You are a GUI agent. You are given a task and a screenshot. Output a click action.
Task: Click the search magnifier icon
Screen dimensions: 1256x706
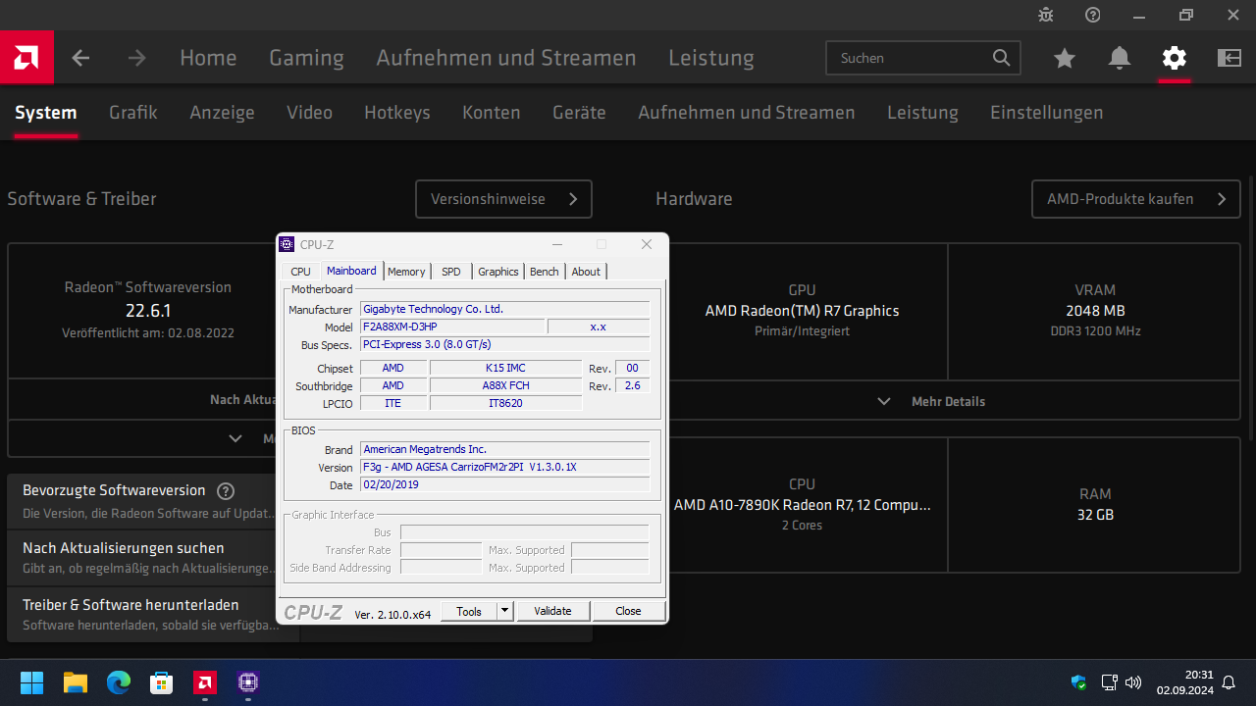click(1001, 58)
